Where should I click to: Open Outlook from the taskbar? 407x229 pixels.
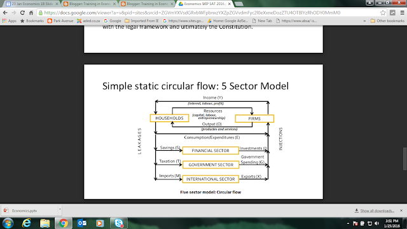pos(82,223)
